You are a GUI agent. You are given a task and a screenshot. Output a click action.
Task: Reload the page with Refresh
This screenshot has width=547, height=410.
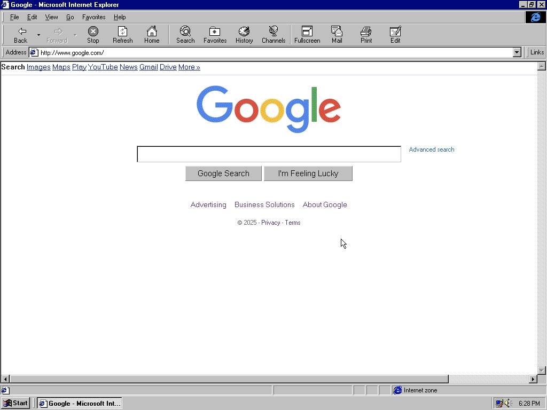(122, 35)
